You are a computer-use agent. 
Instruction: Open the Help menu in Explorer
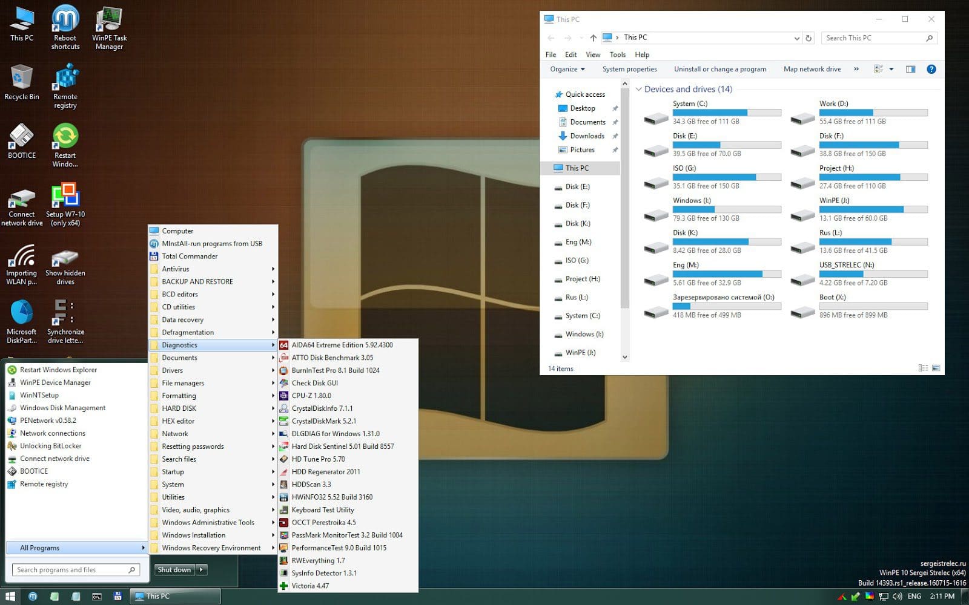[642, 54]
